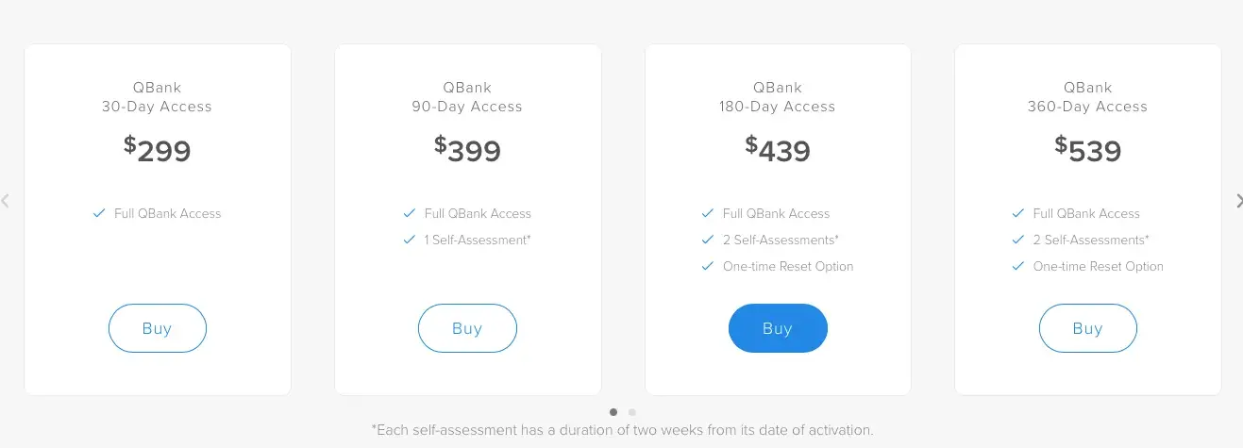Click Buy button for 30-Day Access plan
This screenshot has width=1243, height=448.
pyautogui.click(x=157, y=328)
